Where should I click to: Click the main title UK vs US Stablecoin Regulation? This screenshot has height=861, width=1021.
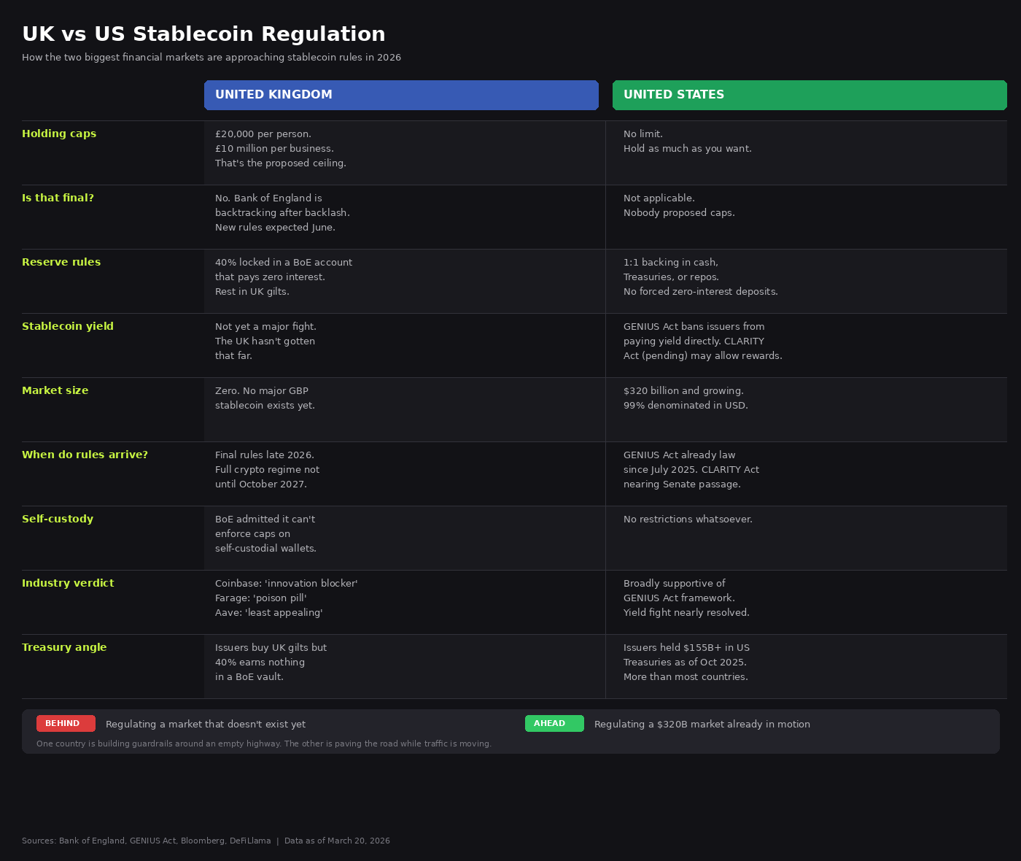pos(203,34)
